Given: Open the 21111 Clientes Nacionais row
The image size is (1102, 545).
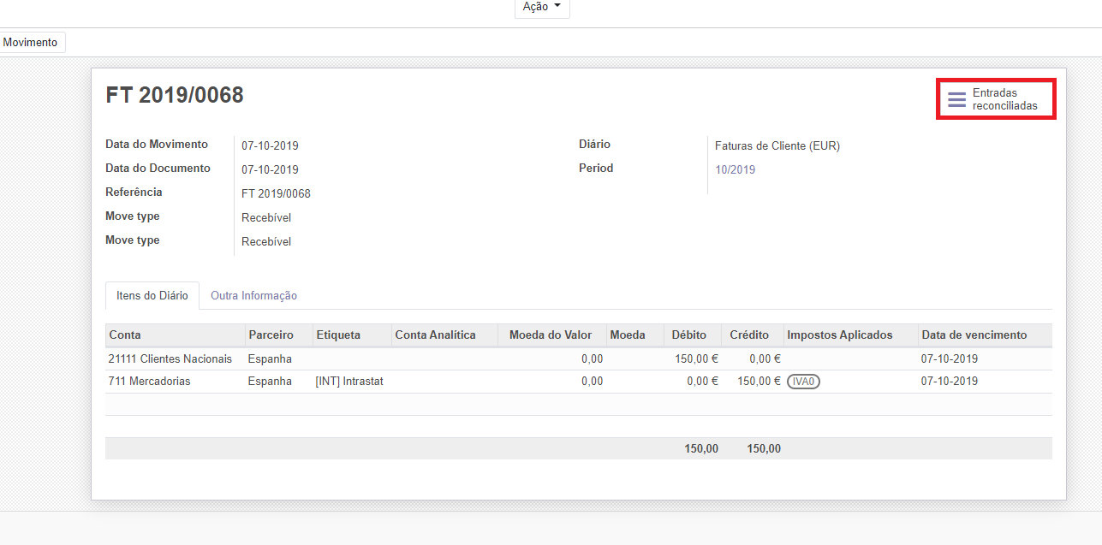Looking at the screenshot, I should tap(170, 359).
